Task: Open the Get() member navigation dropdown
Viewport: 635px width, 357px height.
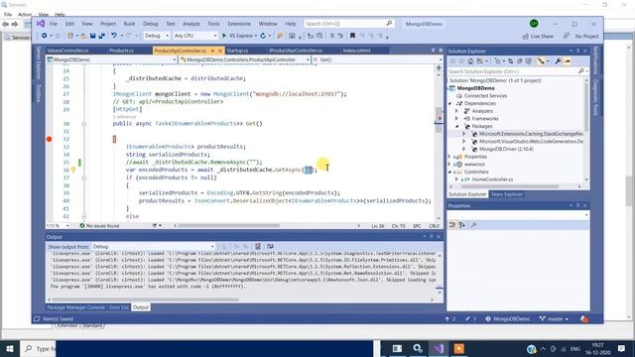Action: coord(377,59)
